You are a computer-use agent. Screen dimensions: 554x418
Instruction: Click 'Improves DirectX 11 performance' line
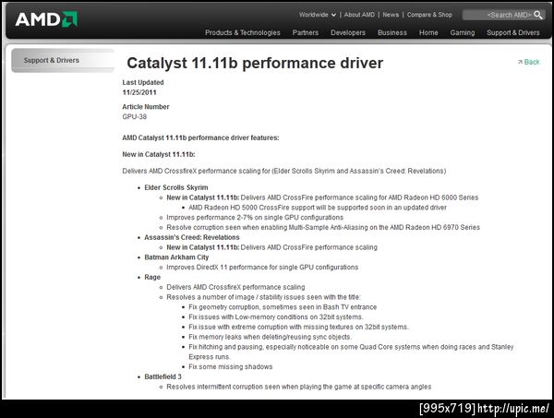pos(262,268)
